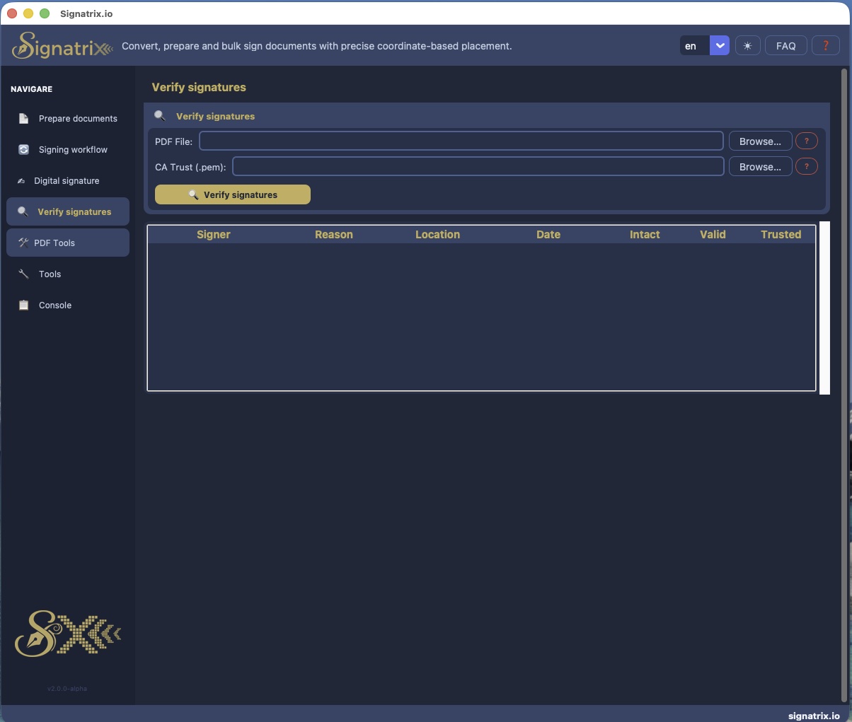Screen dimensions: 852x722
Task: Open the Prepare documents section
Action: pos(78,118)
